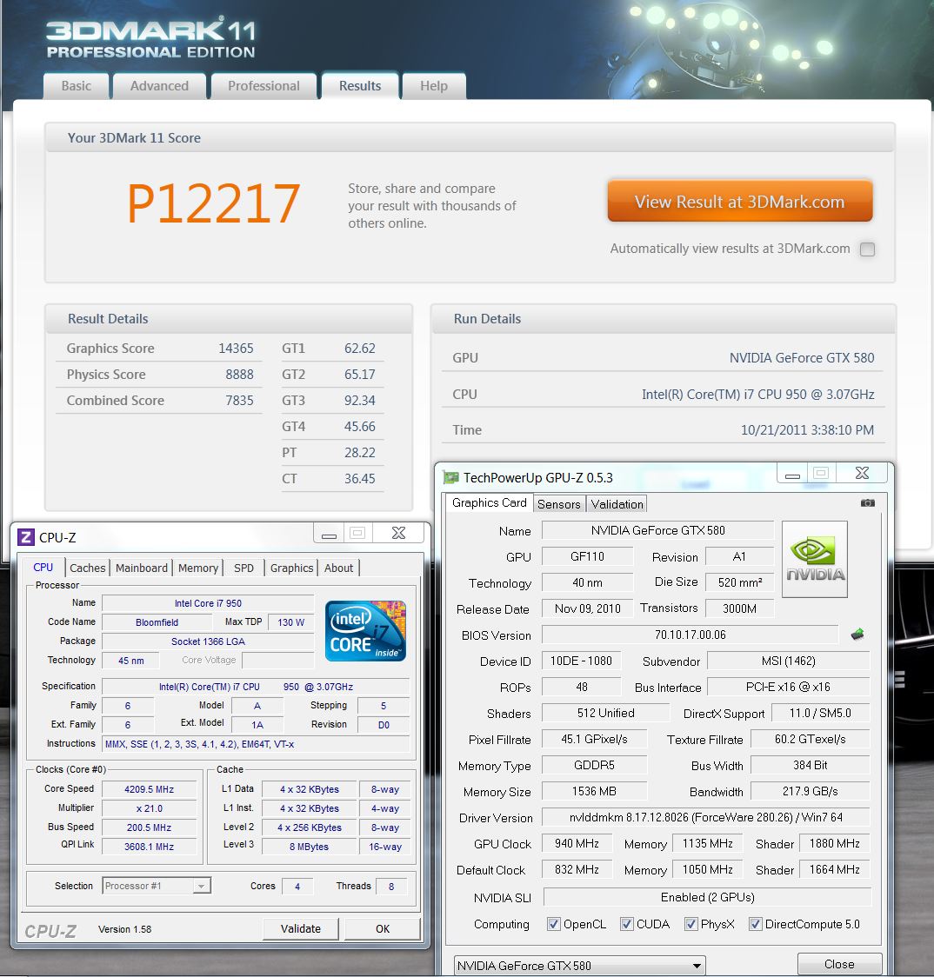Click the BIOS Version field 70.10.17.00.06
The image size is (934, 977).
(x=690, y=635)
